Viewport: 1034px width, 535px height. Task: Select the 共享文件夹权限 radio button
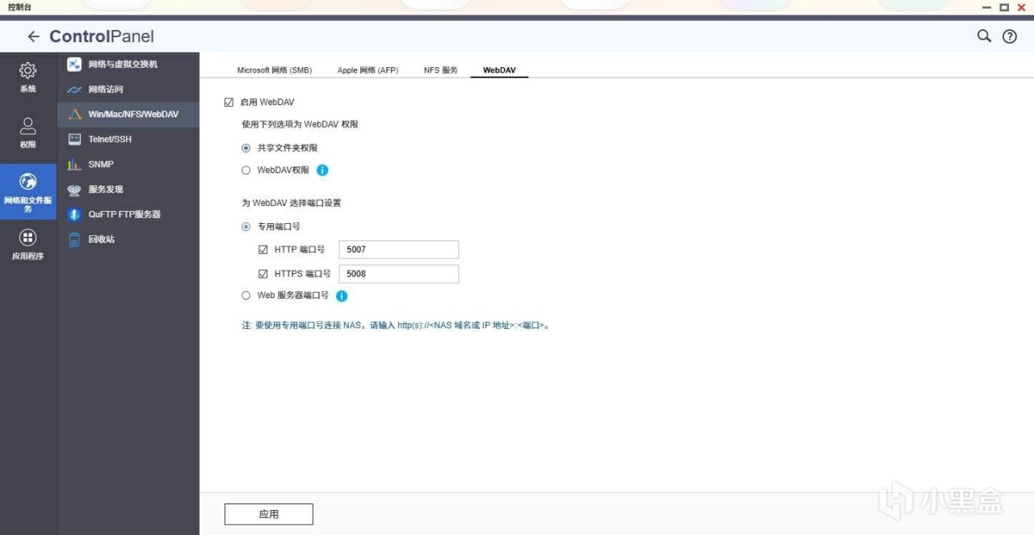[x=246, y=148]
